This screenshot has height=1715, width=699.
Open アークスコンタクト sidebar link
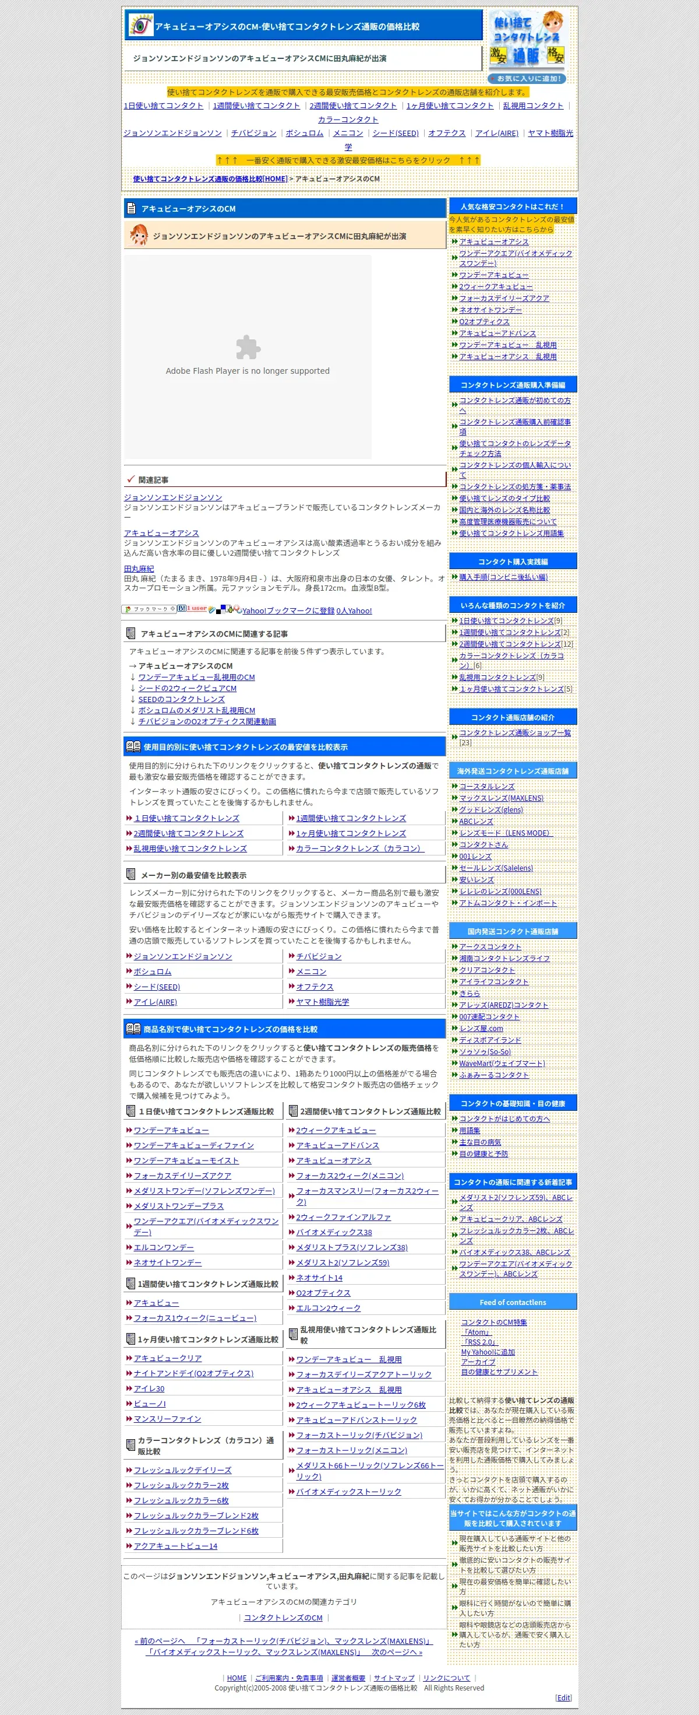(x=490, y=946)
